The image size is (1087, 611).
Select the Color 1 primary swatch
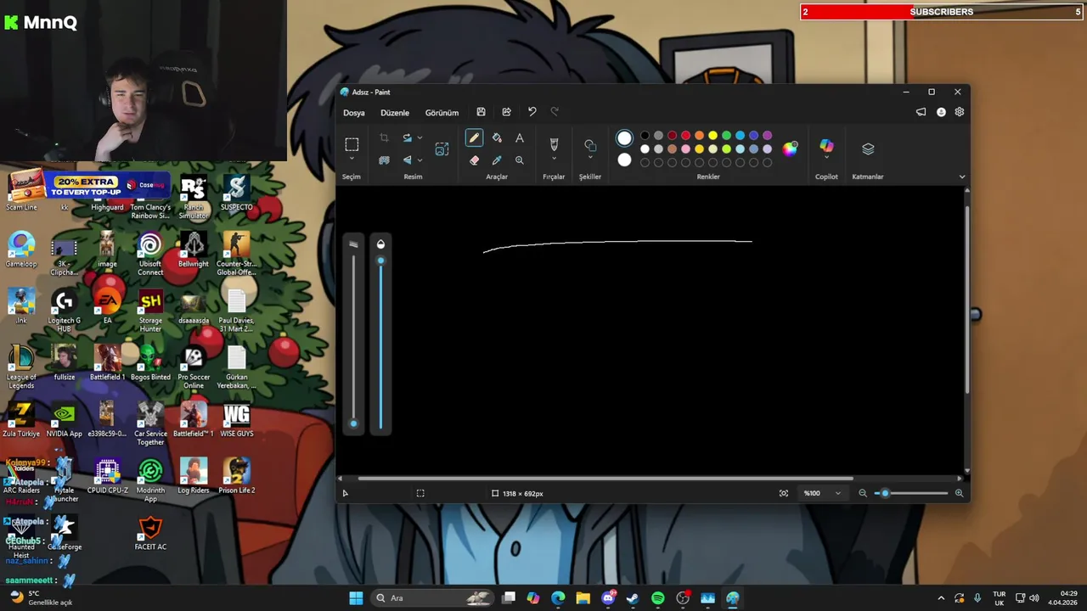pyautogui.click(x=624, y=138)
